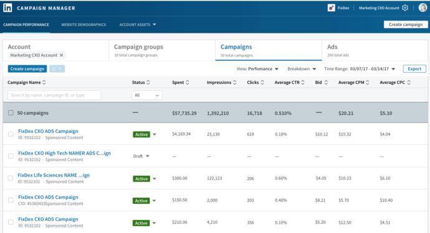
Task: Check the first FixDex CXO ADS Campaign row
Action: (11, 134)
